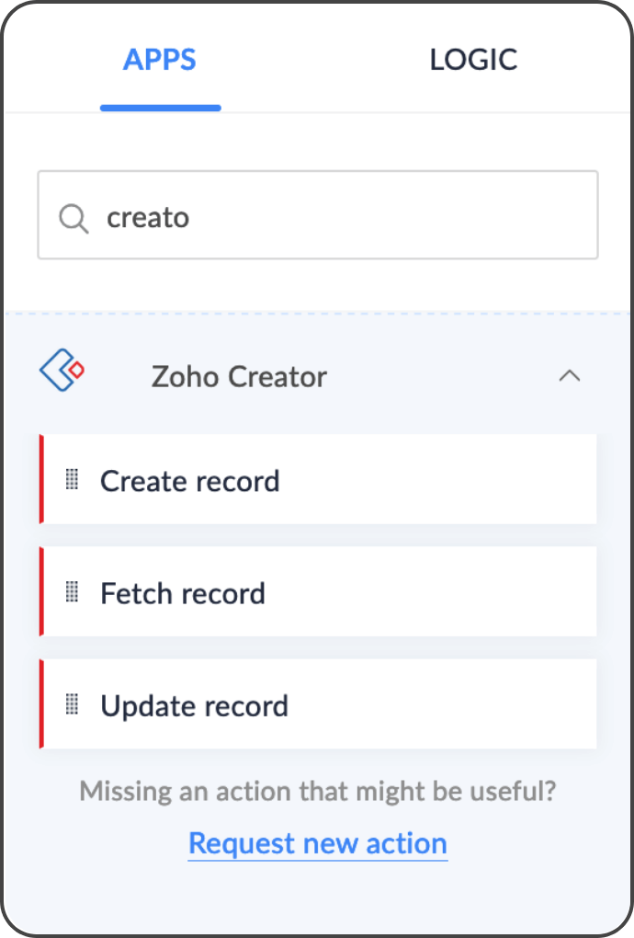Click the "creato" text in search box
The image size is (634, 938).
[148, 218]
